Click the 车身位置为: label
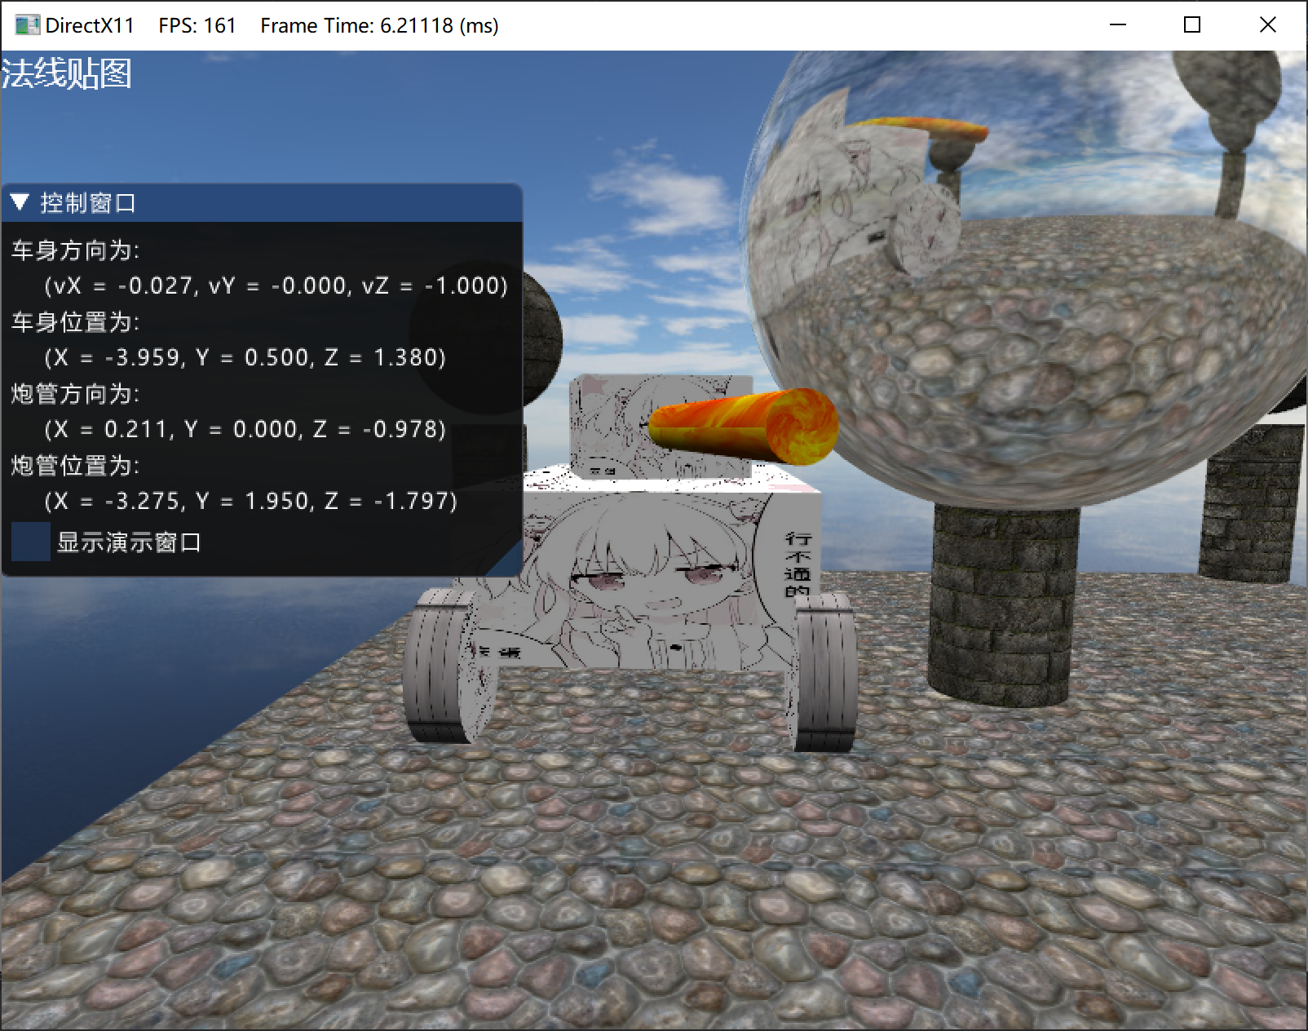This screenshot has height=1031, width=1308. (x=75, y=321)
